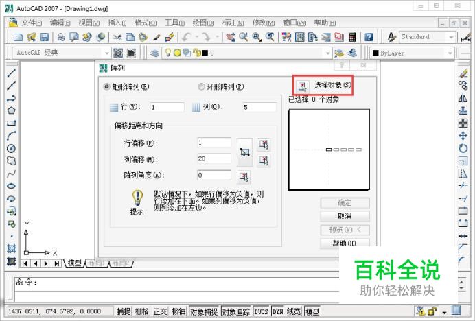This screenshot has width=475, height=321.
Task: Open the 修改 (Modify) menu
Action: [264, 23]
